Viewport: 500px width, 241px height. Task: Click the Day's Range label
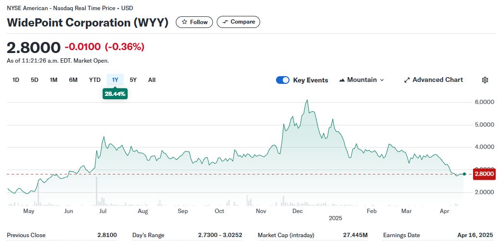click(148, 235)
